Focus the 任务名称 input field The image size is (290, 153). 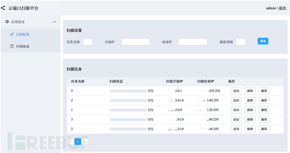coord(88,42)
